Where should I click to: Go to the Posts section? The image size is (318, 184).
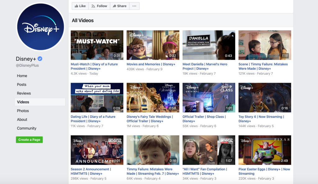pyautogui.click(x=22, y=85)
